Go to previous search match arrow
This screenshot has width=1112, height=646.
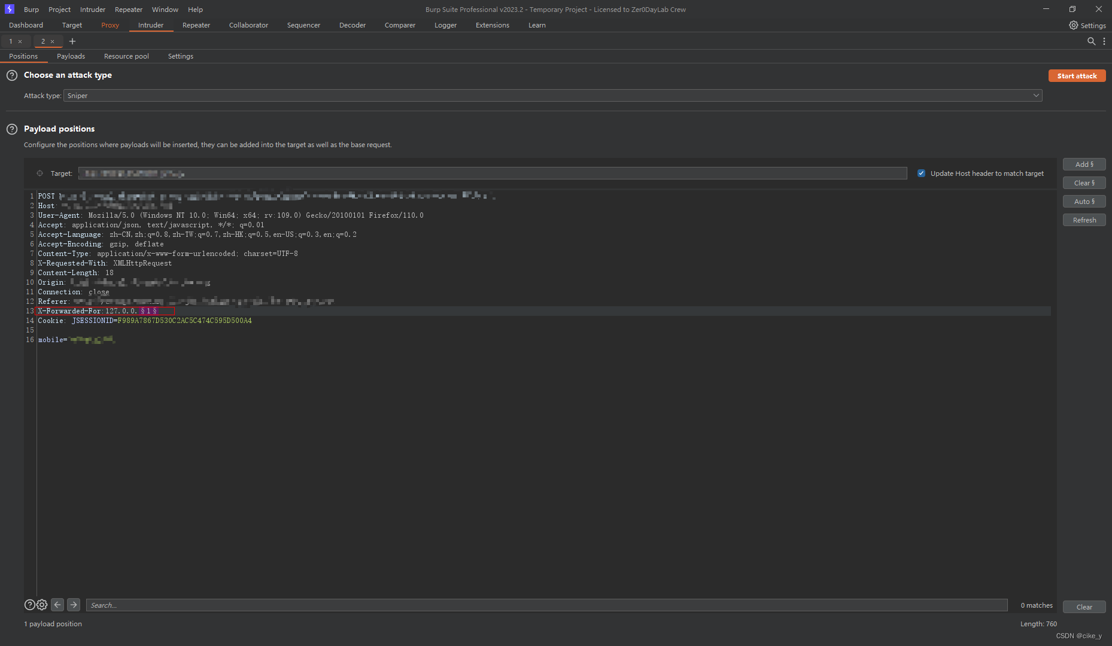pyautogui.click(x=57, y=605)
